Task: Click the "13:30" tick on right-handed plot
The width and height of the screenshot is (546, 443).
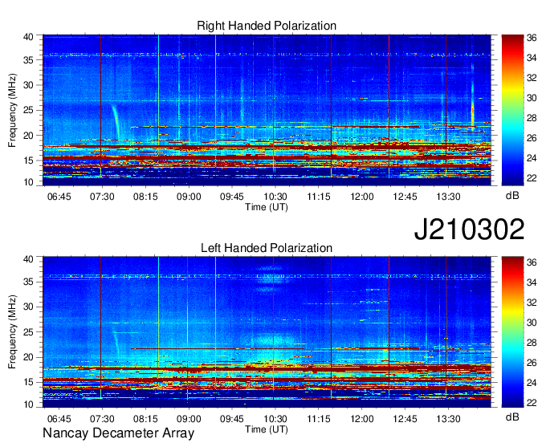Action: tap(449, 197)
